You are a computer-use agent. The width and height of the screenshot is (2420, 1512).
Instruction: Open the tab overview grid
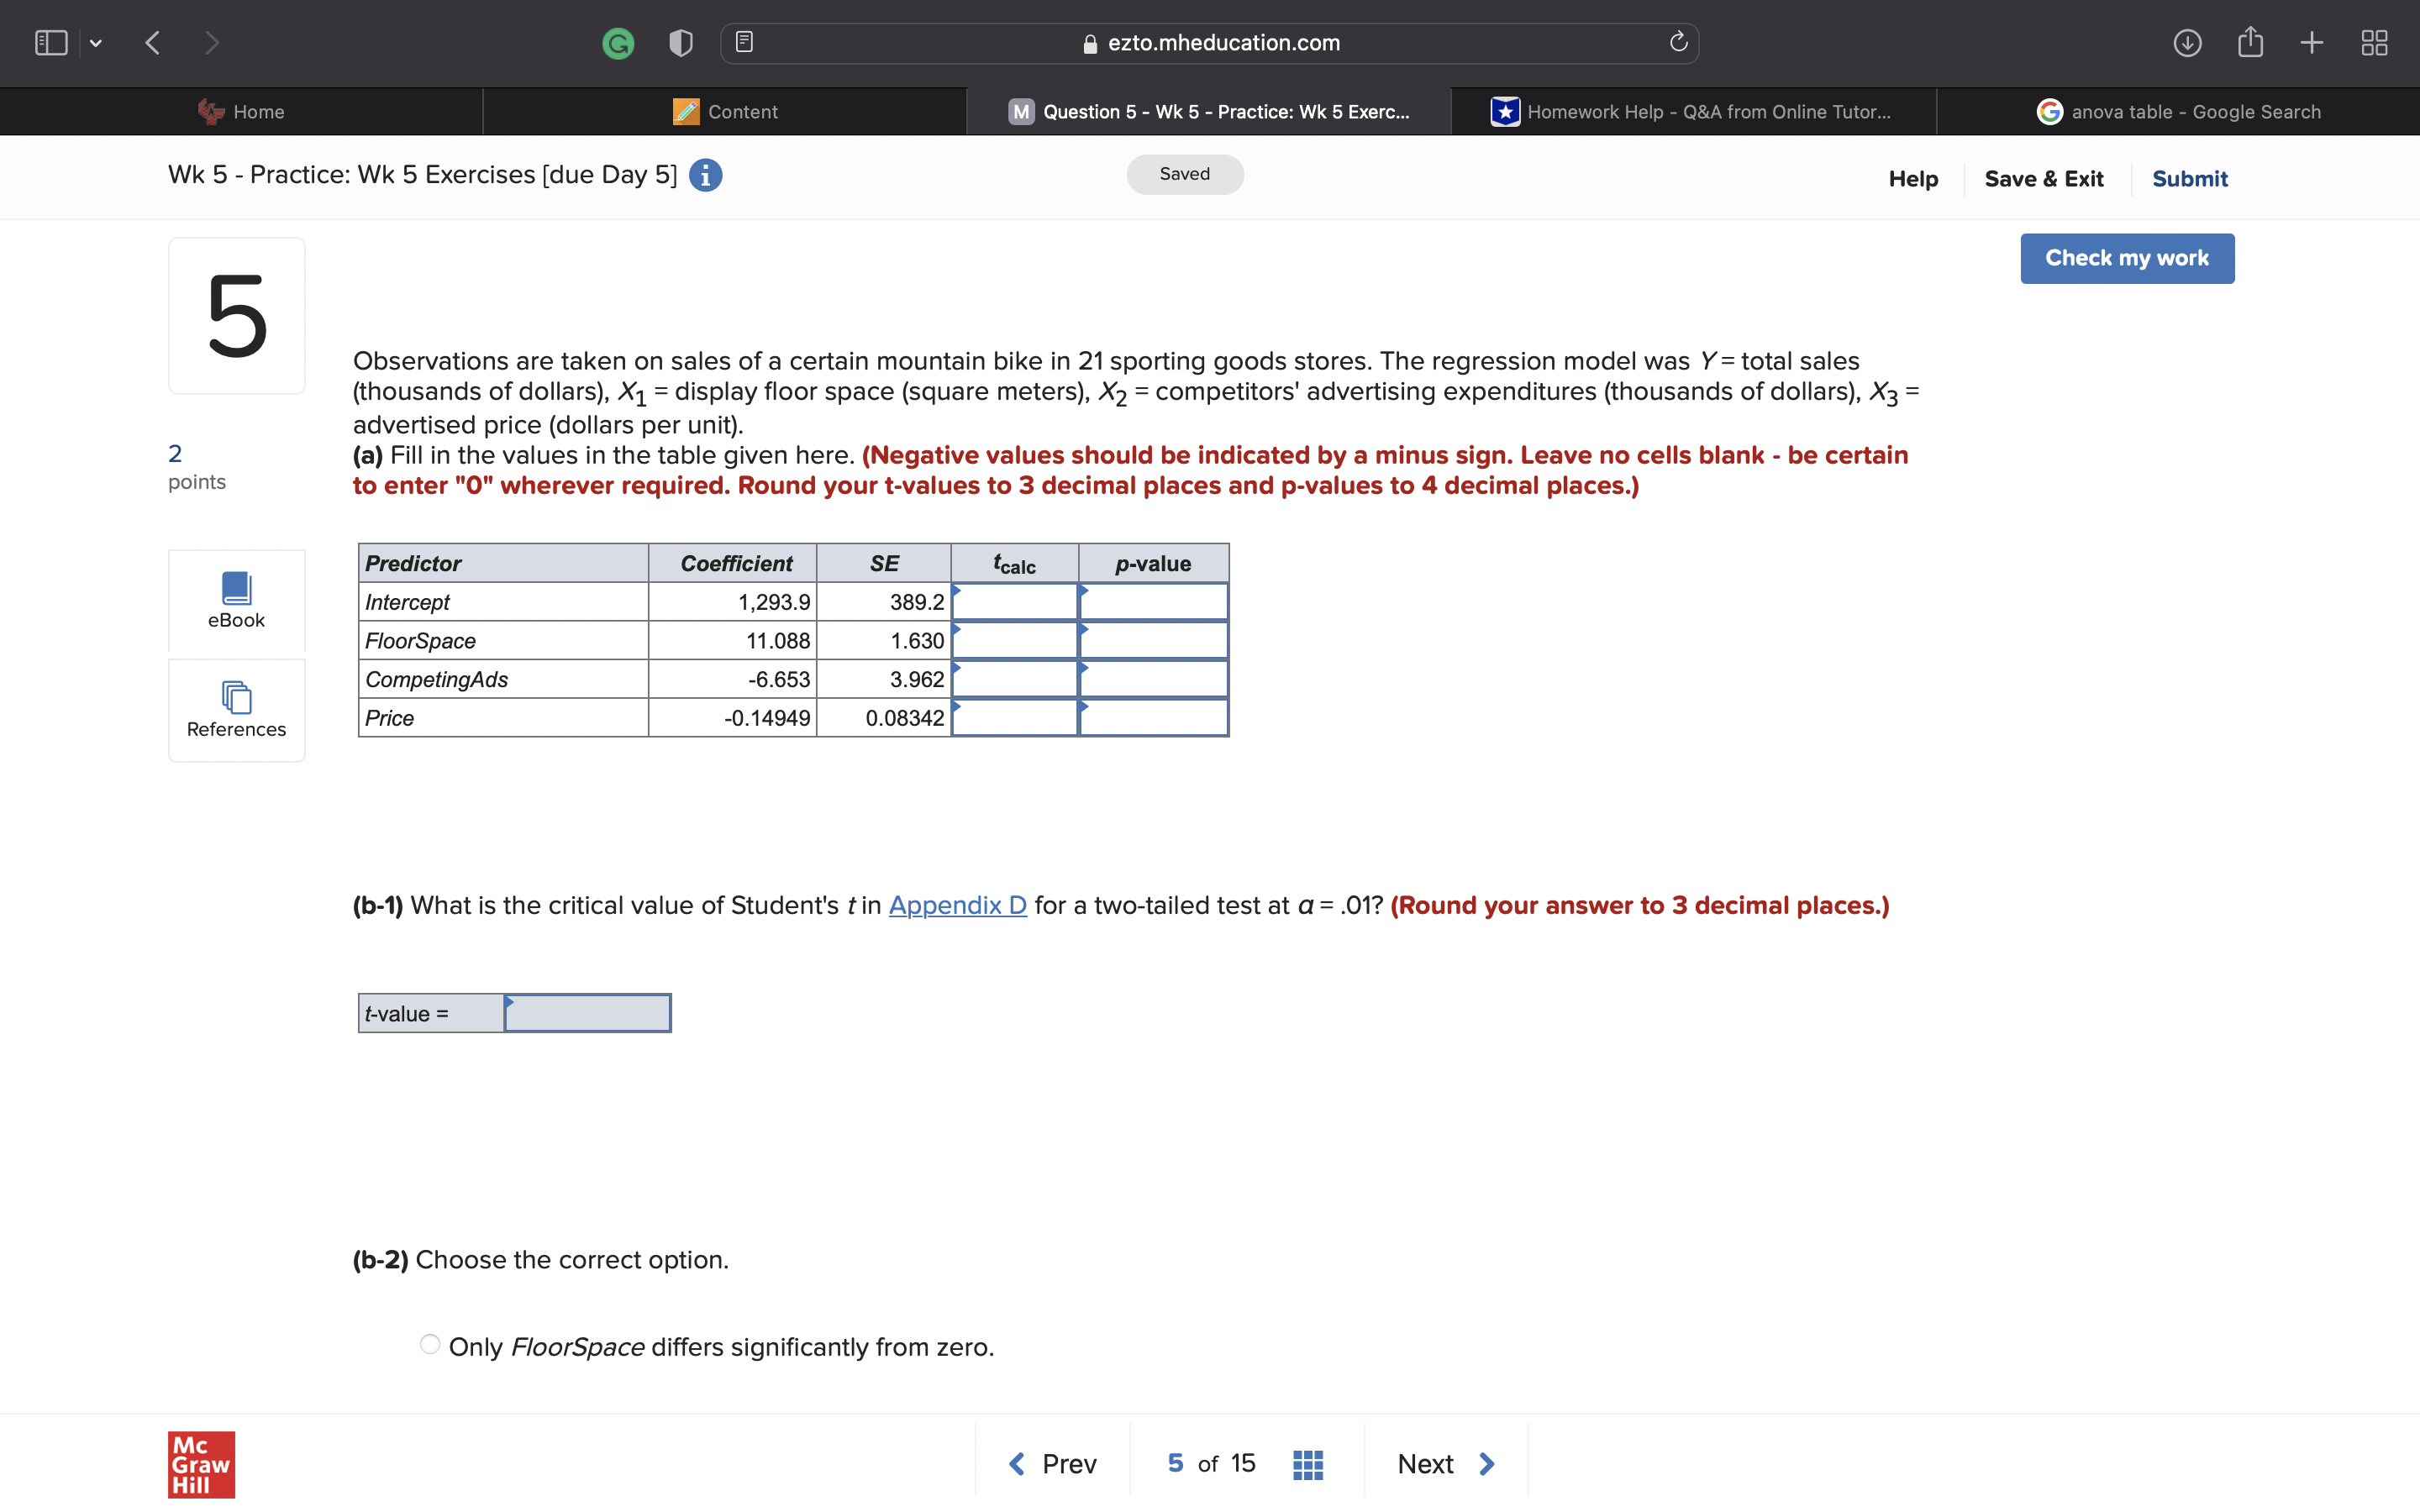[2375, 42]
